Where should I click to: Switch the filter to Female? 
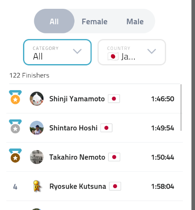coord(95,21)
